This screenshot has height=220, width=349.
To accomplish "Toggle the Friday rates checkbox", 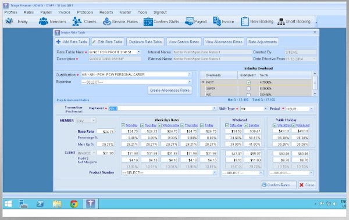I will 202,125.
